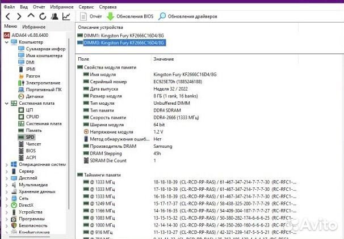Open the graph chart icon in toolbar
The image size is (344, 239).
point(66,16)
